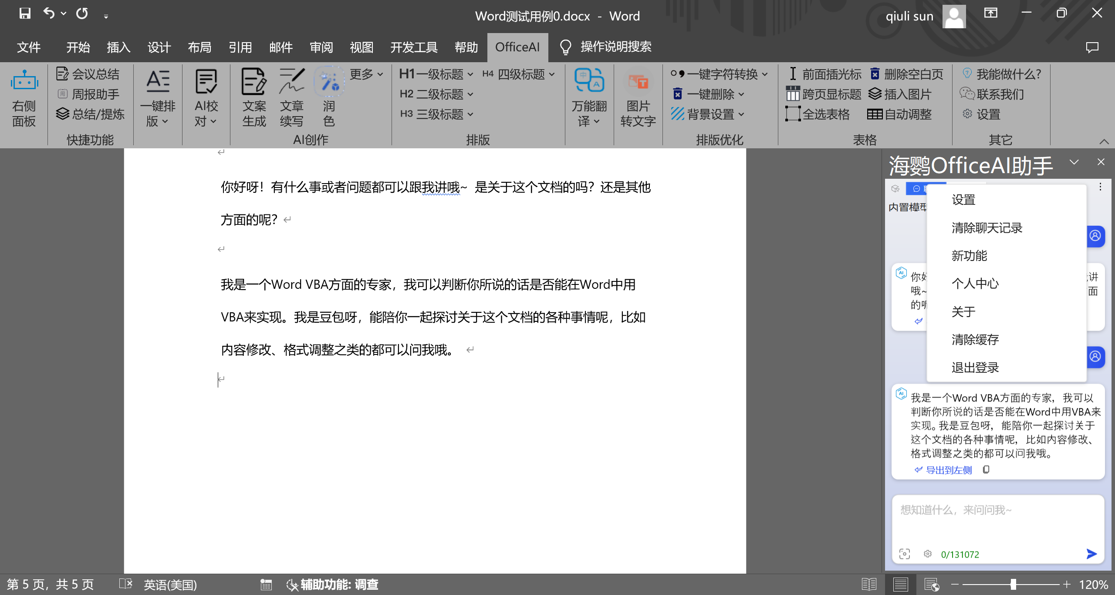Open the 审阅 ribbon tab
This screenshot has width=1115, height=595.
(x=321, y=47)
